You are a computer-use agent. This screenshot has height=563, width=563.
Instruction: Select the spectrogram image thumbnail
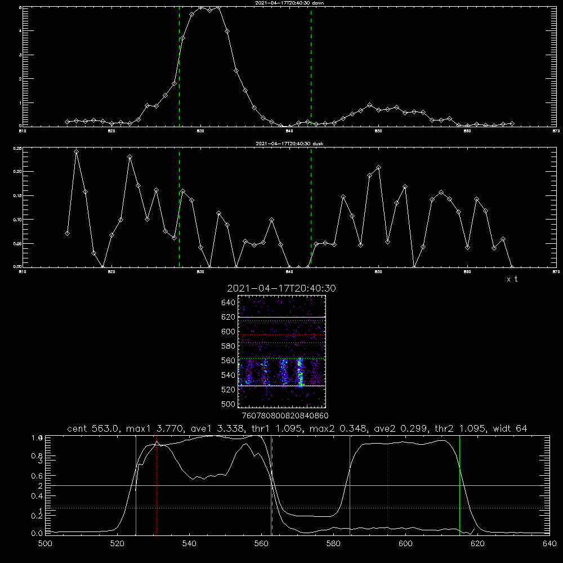pyautogui.click(x=282, y=351)
